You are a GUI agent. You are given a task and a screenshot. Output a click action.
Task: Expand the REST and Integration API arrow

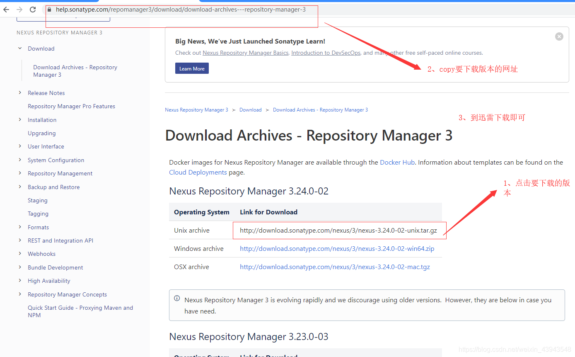point(20,240)
